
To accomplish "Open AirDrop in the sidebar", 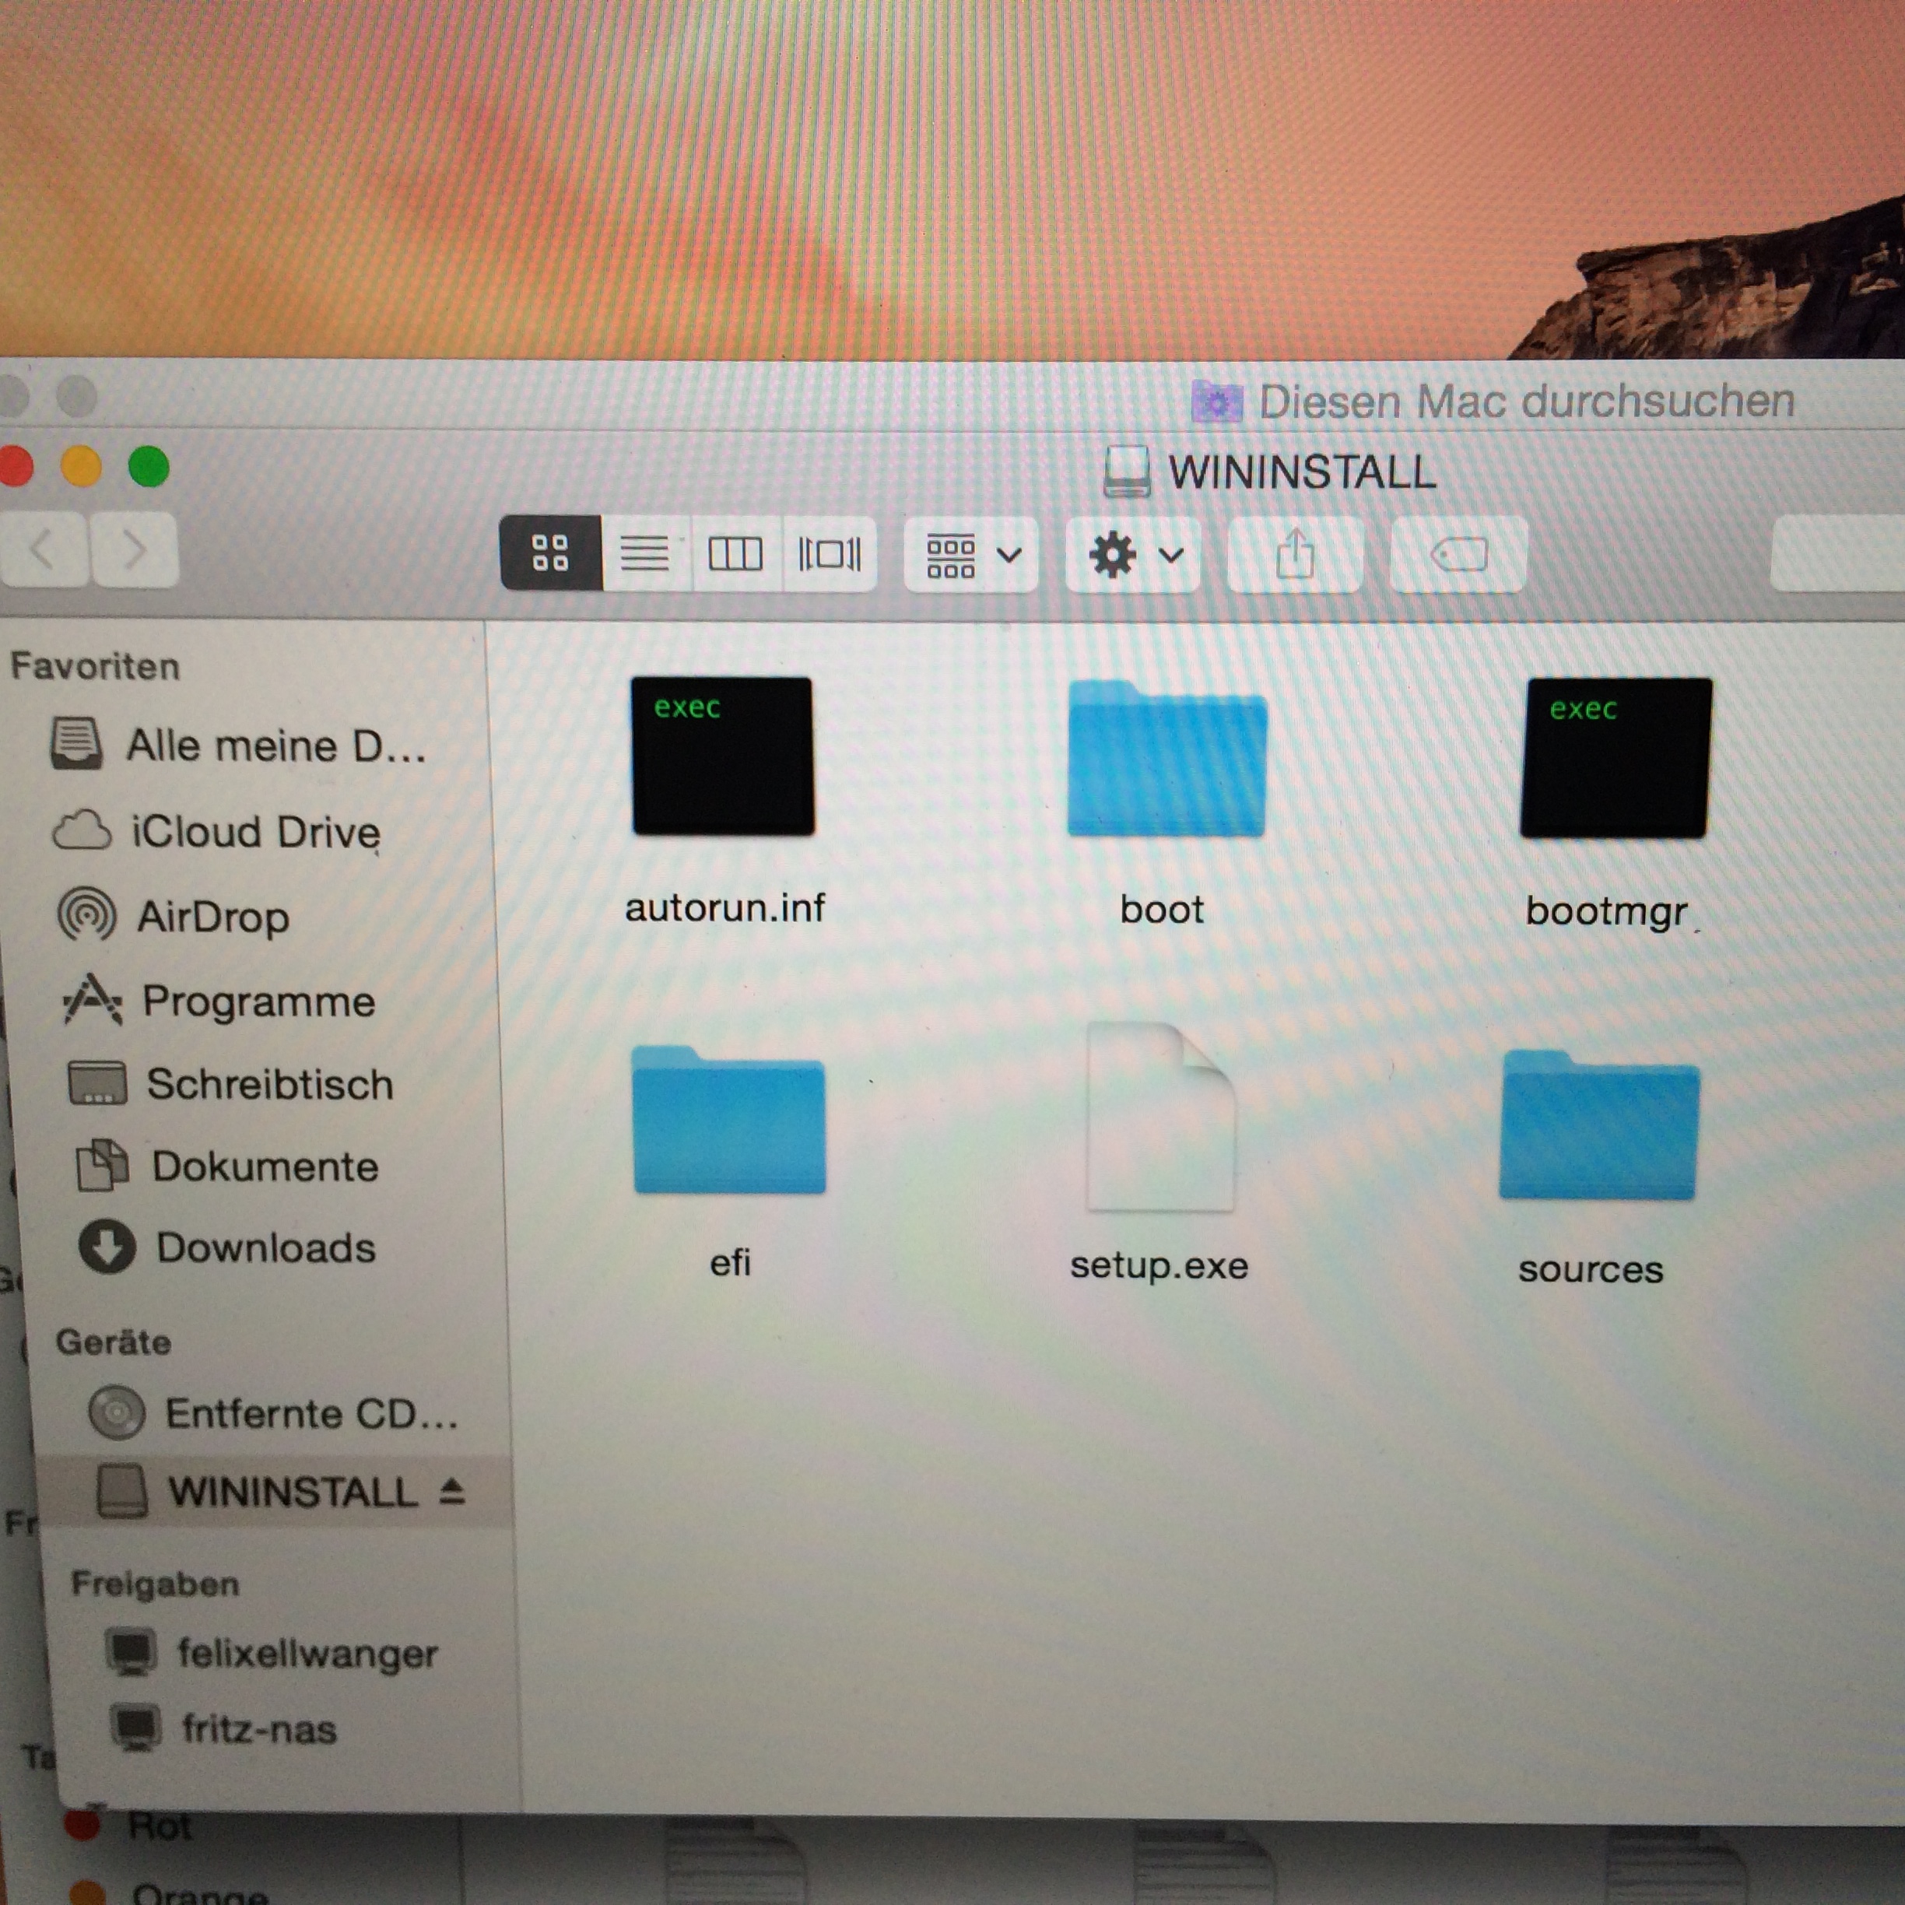I will click(212, 917).
